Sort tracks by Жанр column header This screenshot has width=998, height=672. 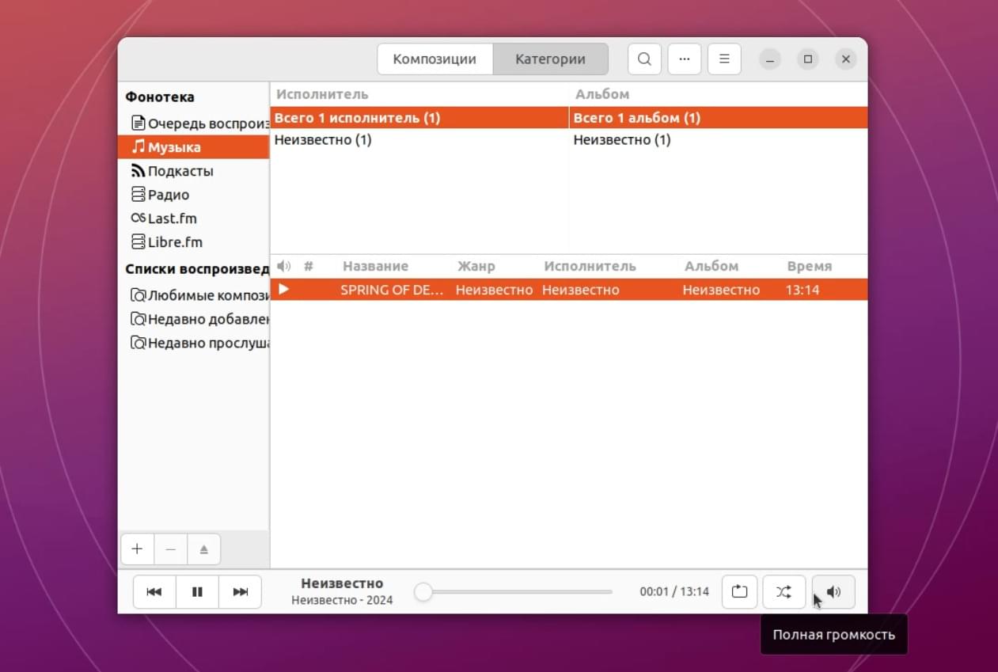[x=476, y=267]
